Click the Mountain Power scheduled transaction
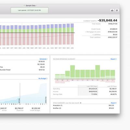Screen dimensions: 130x130 pos(22,70)
